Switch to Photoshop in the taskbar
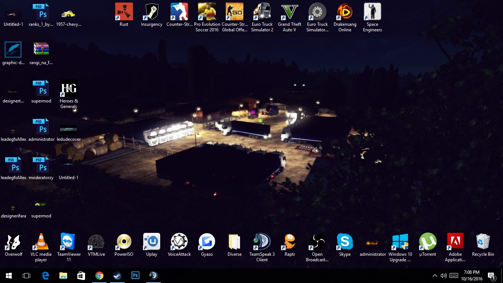This screenshot has width=503, height=283. coord(135,275)
